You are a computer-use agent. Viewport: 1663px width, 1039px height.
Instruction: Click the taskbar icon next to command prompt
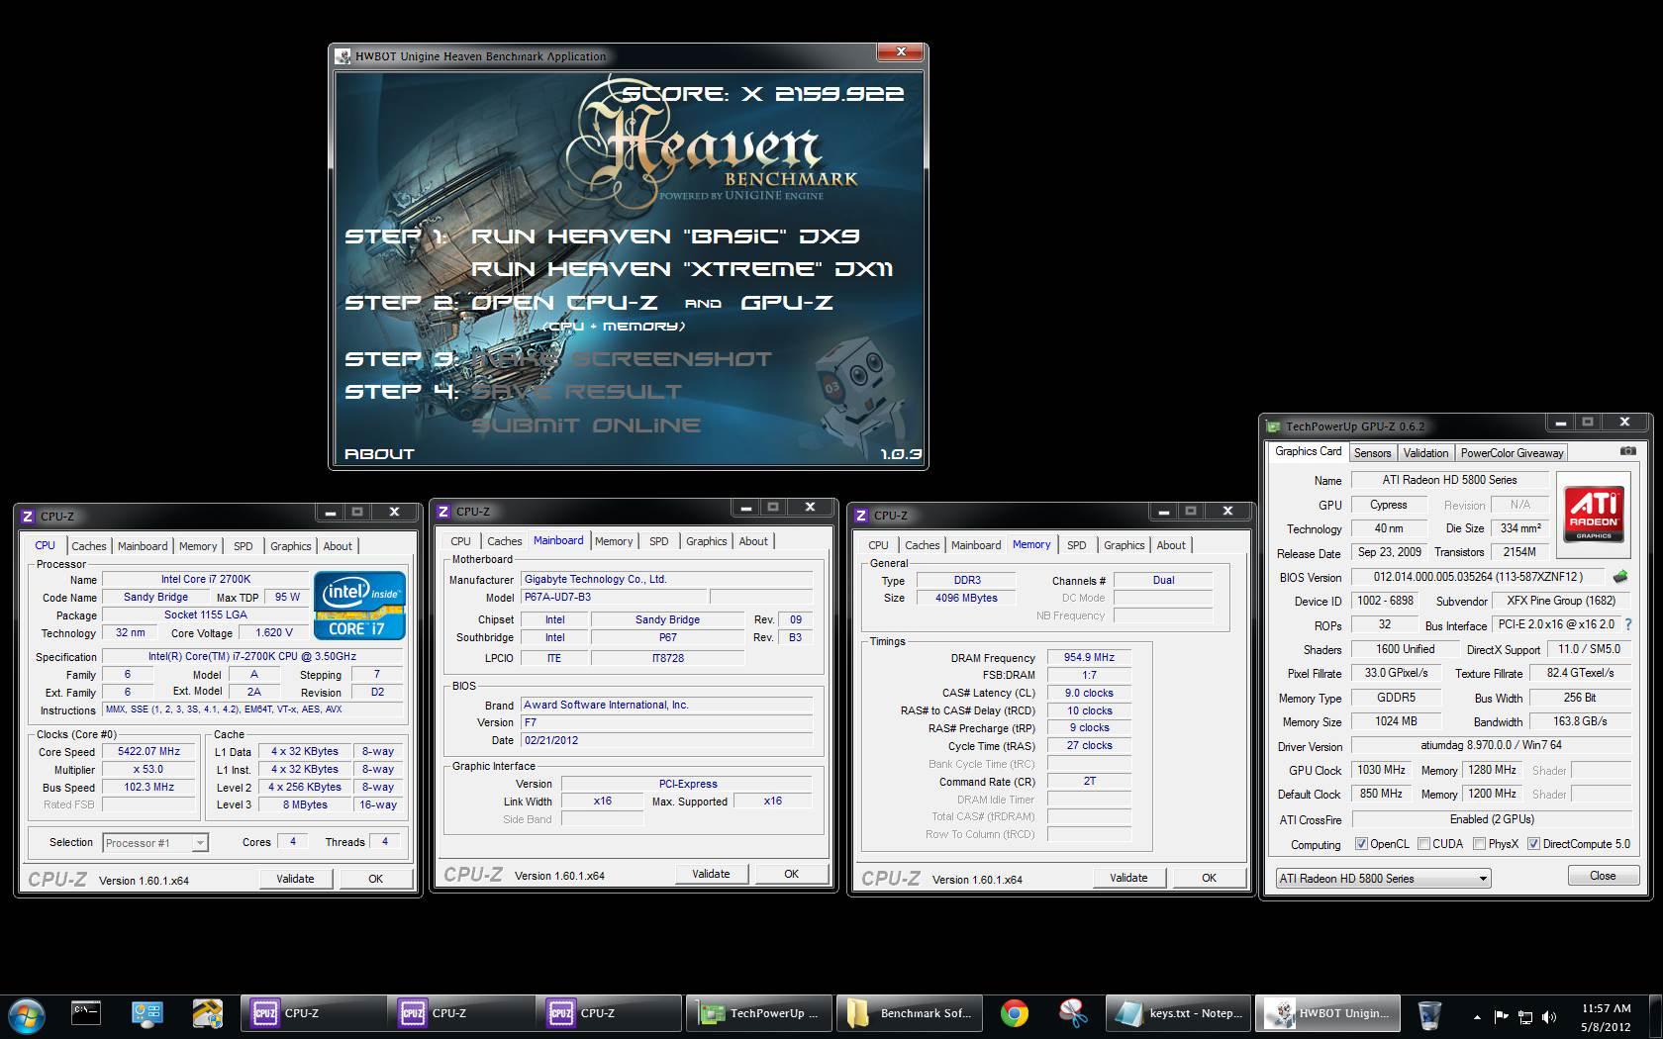click(147, 1013)
